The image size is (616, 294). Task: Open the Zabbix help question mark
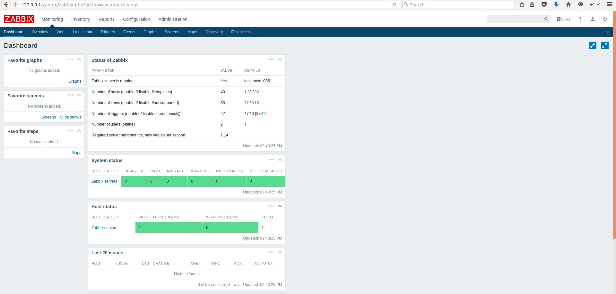tap(580, 19)
